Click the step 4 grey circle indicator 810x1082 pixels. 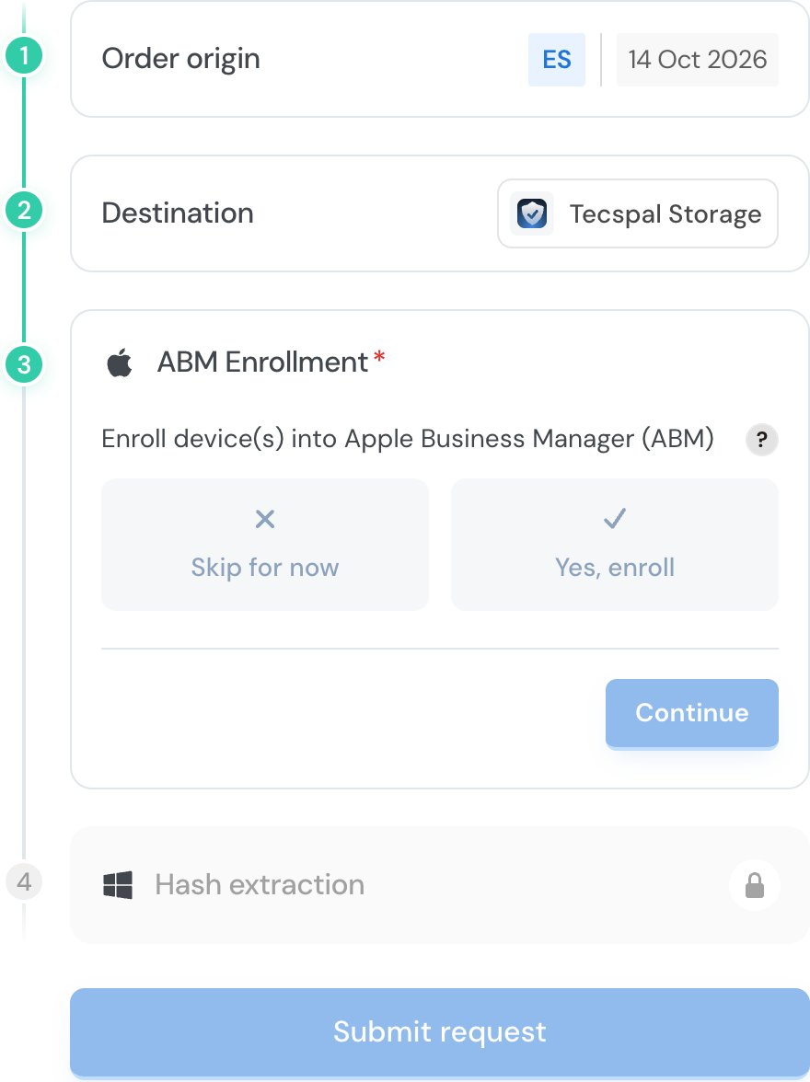24,881
